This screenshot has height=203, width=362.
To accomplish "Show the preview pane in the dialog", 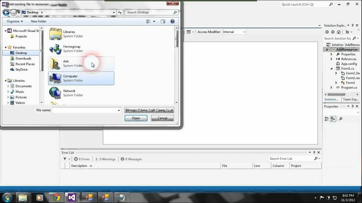I will 163,21.
